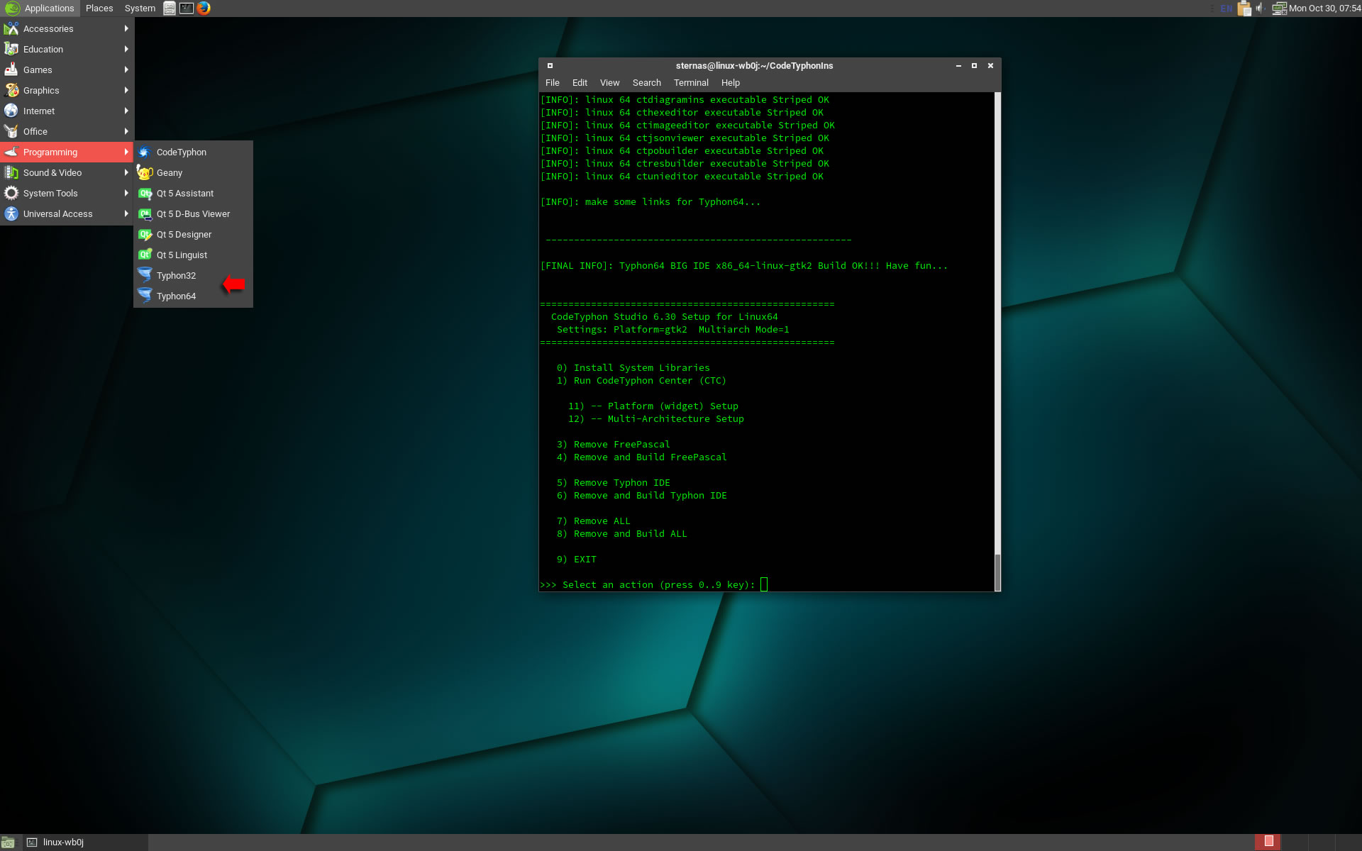Open the terminal window menu icon in titlebar
The height and width of the screenshot is (851, 1362).
coord(550,65)
